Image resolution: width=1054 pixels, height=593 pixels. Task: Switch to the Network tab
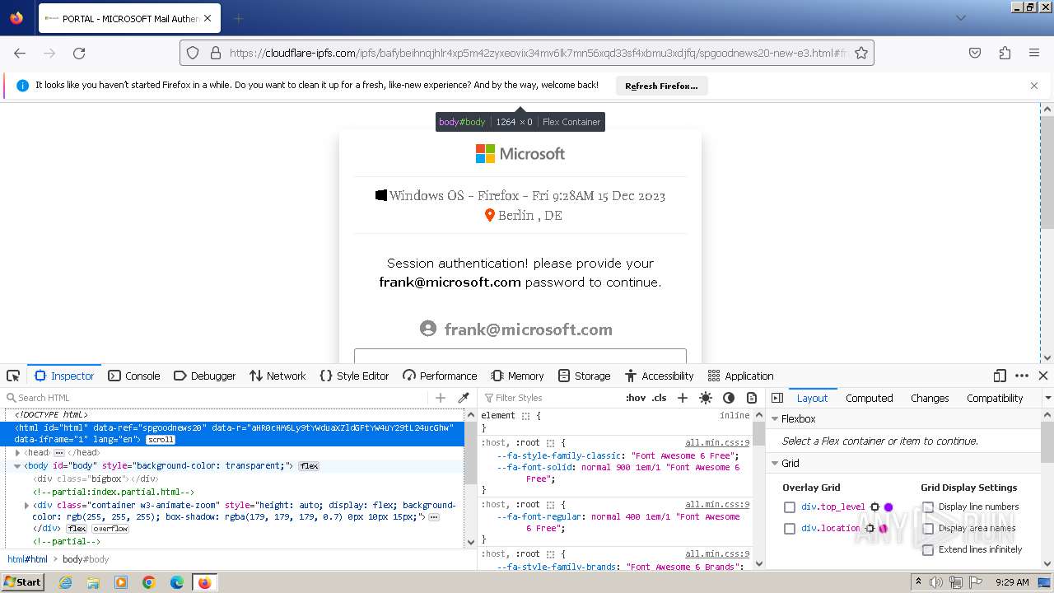277,376
